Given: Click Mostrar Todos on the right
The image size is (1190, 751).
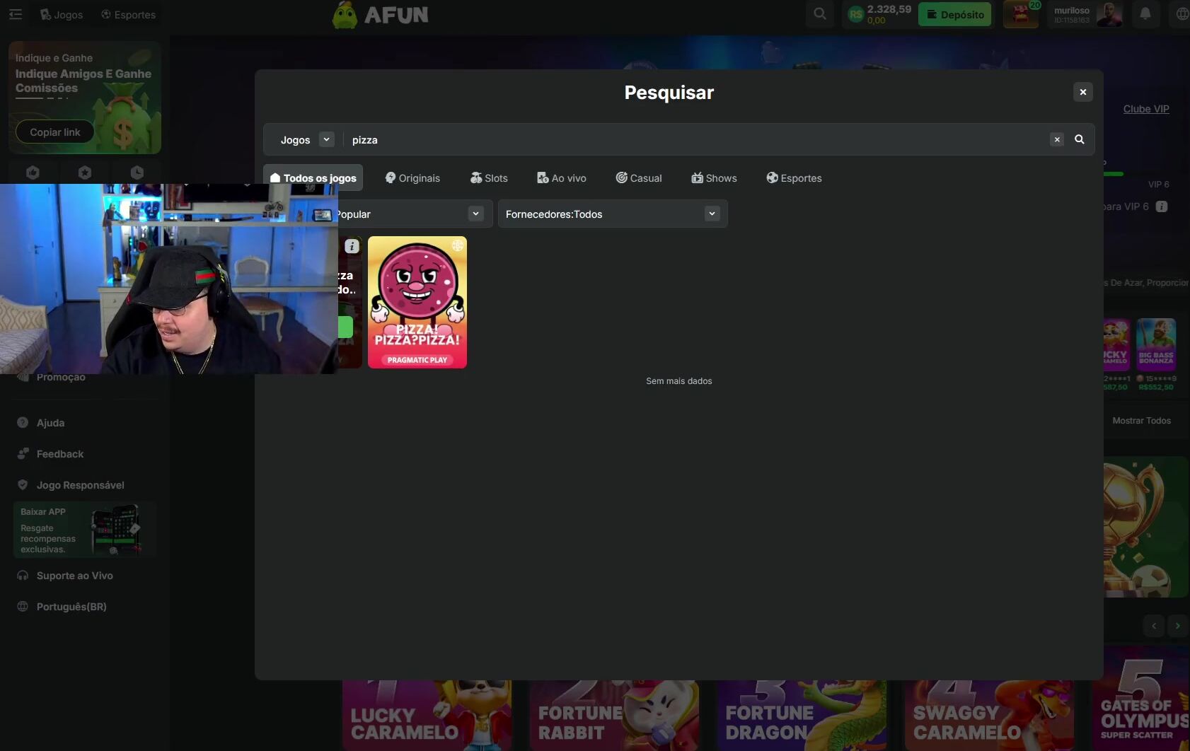Looking at the screenshot, I should pos(1141,420).
